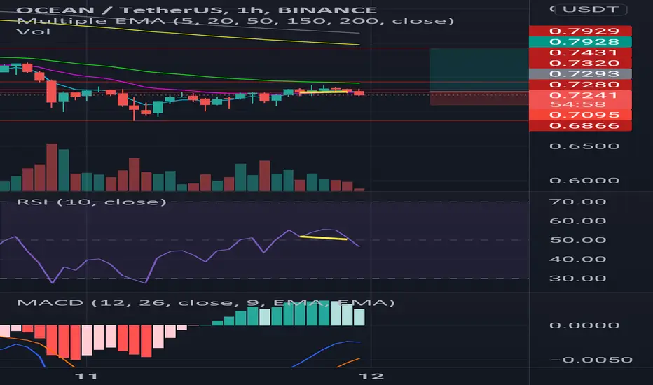Click the 0.7928 green price label
This screenshot has width=653, height=385.
pyautogui.click(x=580, y=41)
